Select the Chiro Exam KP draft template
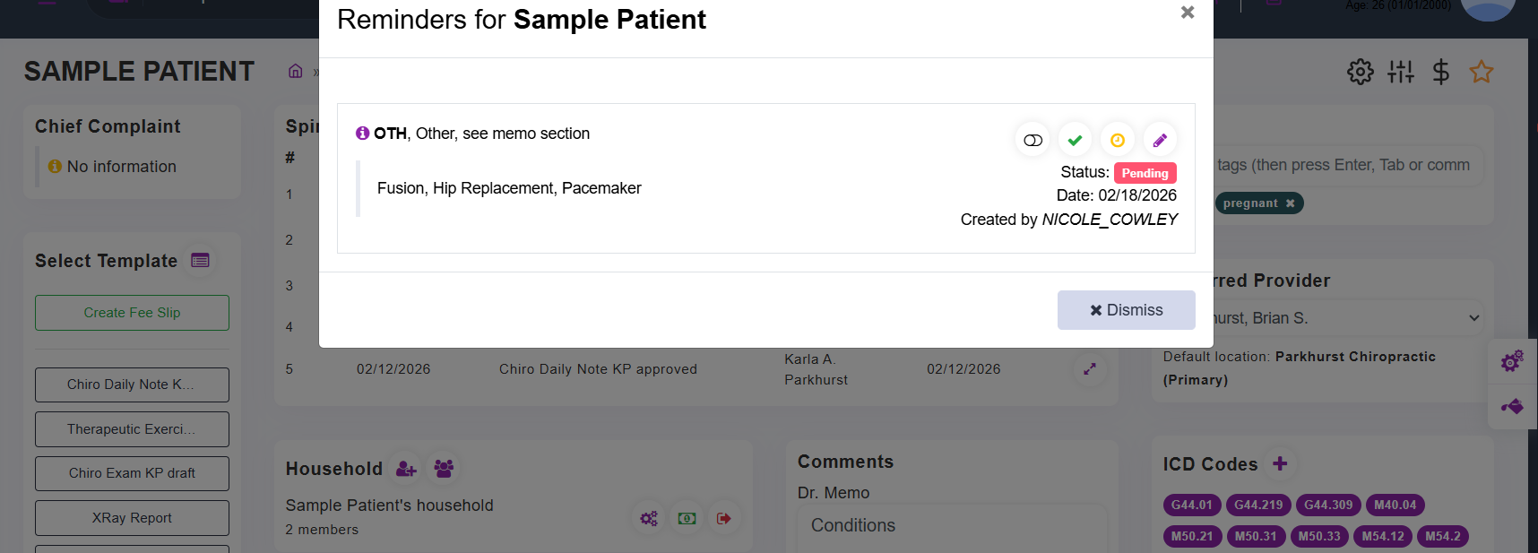Viewport: 1538px width, 553px height. 132,473
